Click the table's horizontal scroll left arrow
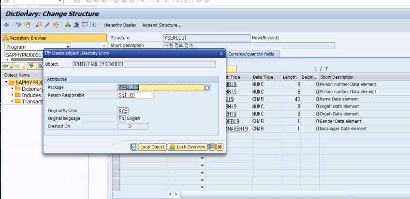Screen dimensions: 410x199 pos(170,194)
